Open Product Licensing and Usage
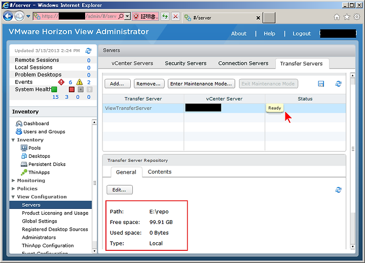 tap(55, 213)
